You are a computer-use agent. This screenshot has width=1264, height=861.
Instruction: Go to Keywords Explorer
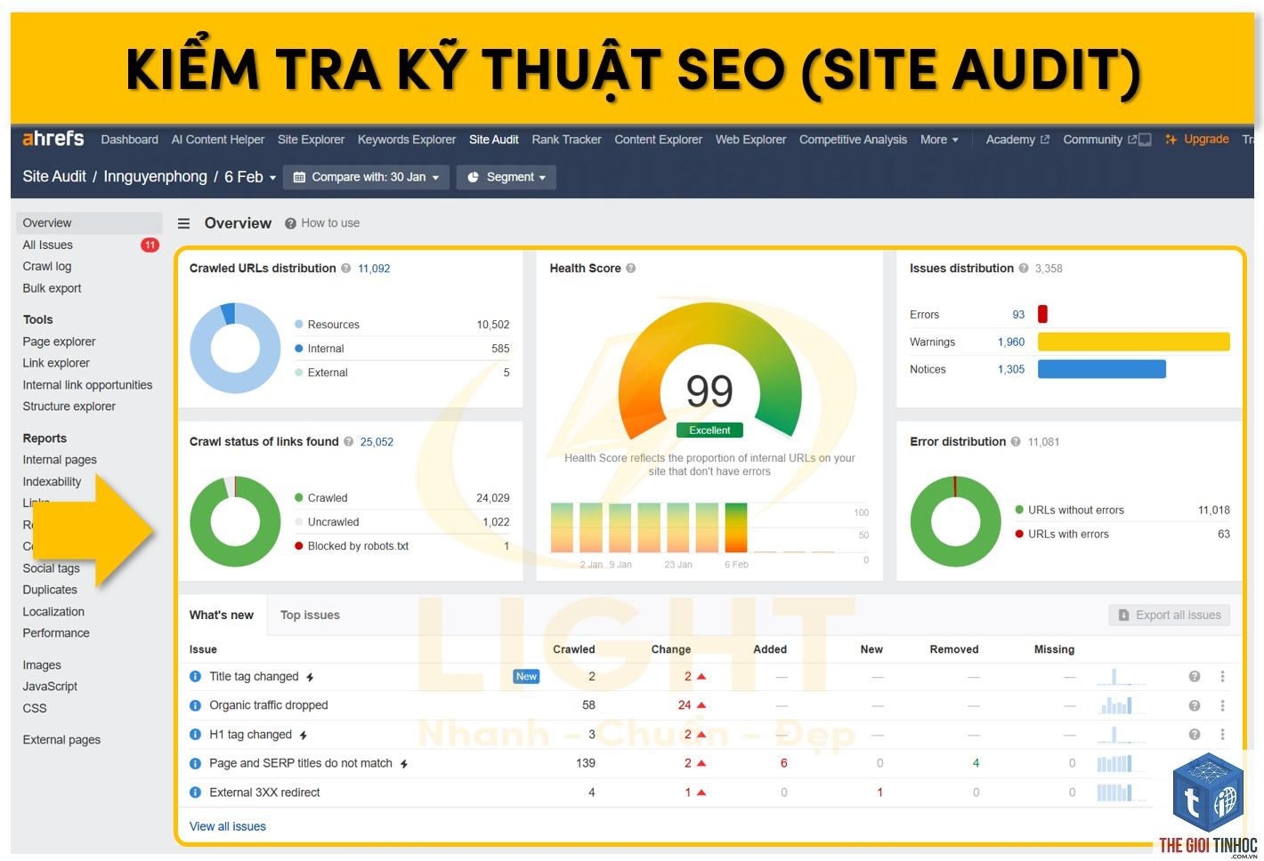point(407,140)
